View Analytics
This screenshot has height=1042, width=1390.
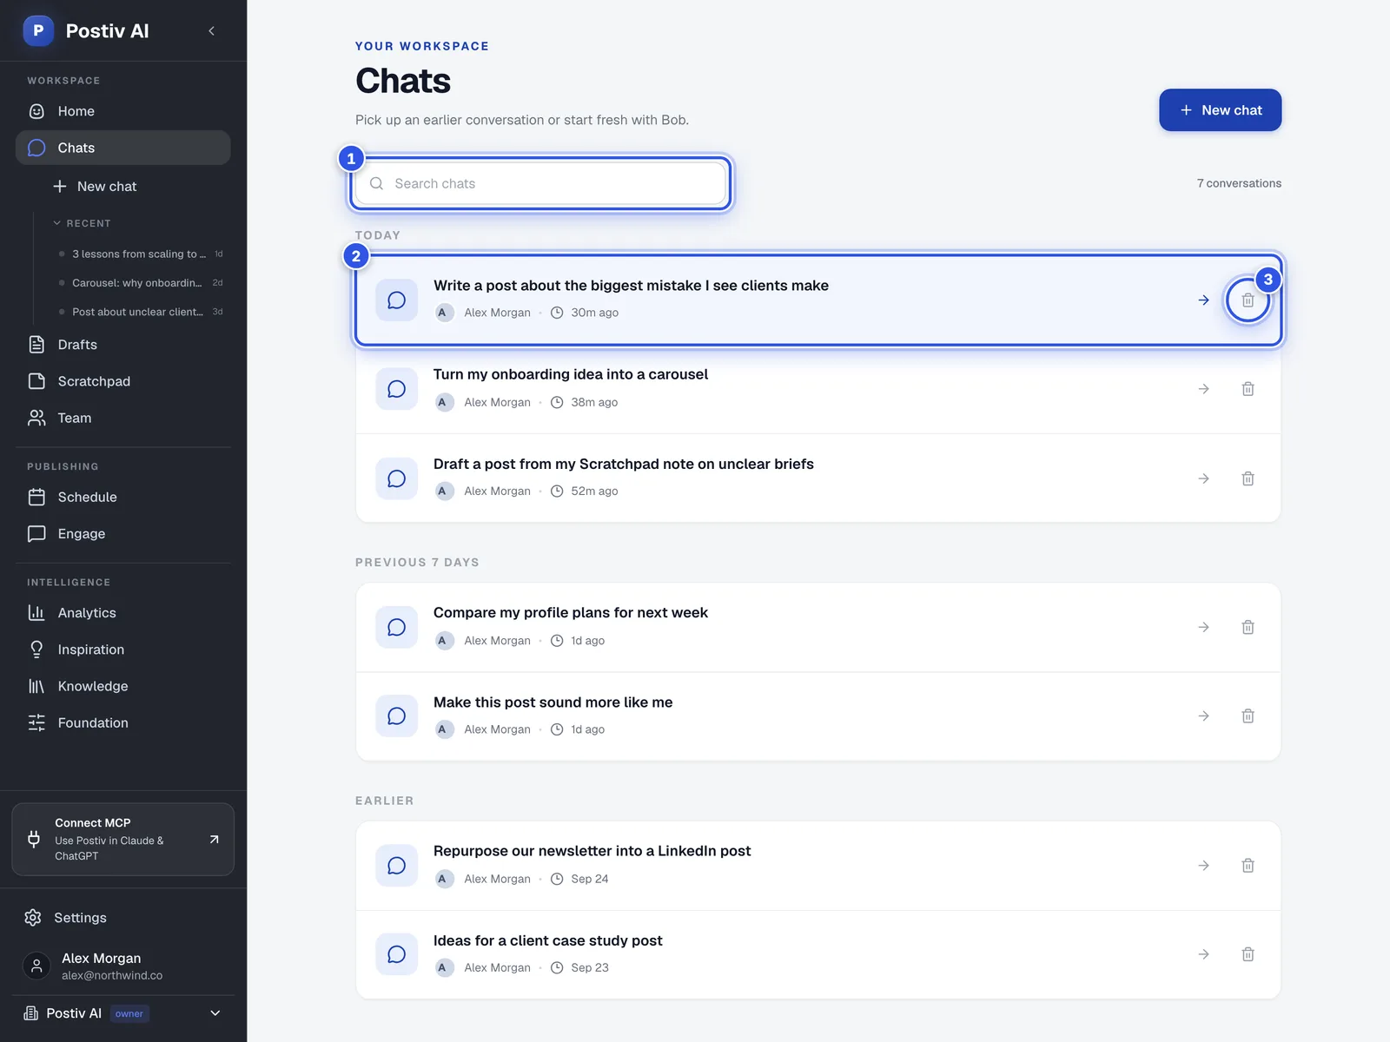point(122,612)
